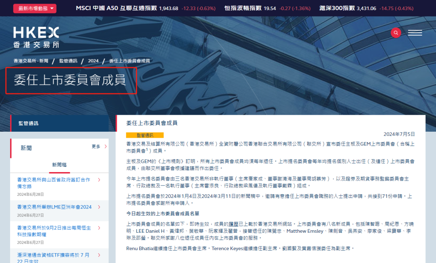Click 更多 link in the 新聞 panel
The image size is (436, 263).
pyautogui.click(x=96, y=146)
